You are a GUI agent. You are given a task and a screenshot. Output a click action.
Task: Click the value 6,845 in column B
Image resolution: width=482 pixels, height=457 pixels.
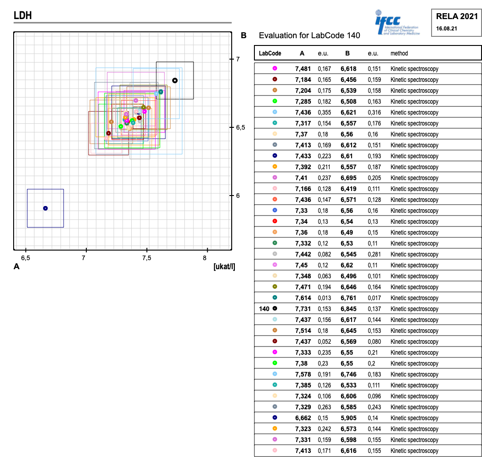coord(348,309)
